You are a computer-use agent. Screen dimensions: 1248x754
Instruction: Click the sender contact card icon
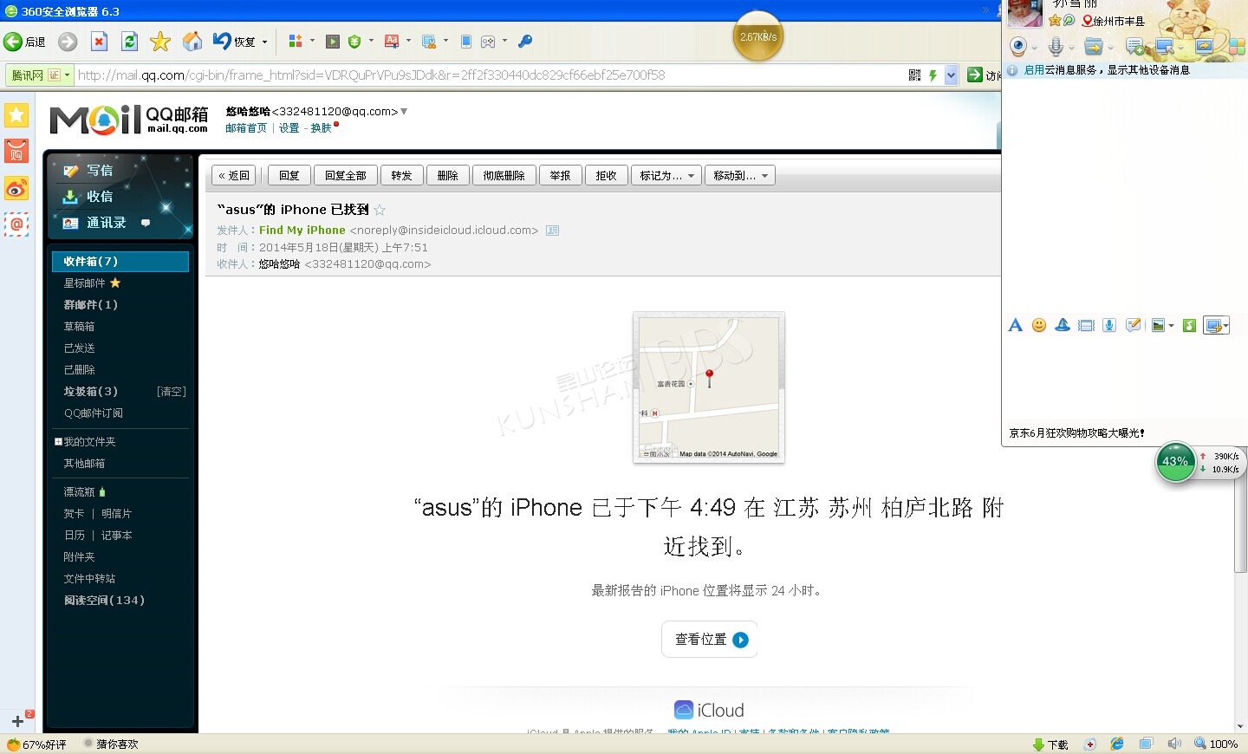553,231
